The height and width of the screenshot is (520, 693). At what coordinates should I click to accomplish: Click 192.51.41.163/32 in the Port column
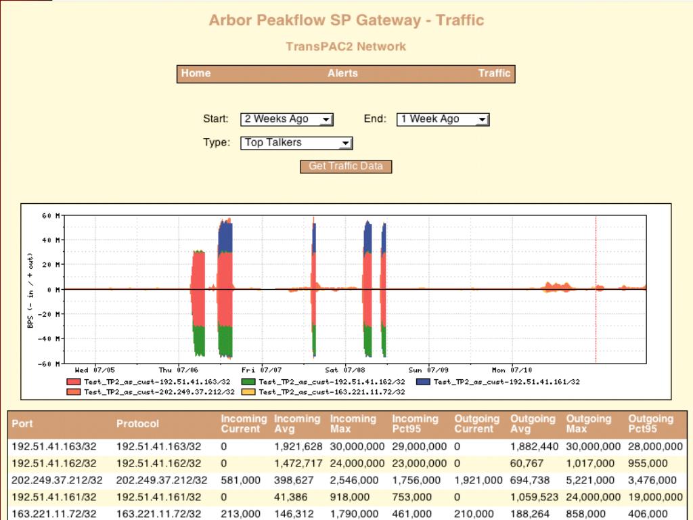pyautogui.click(x=54, y=447)
